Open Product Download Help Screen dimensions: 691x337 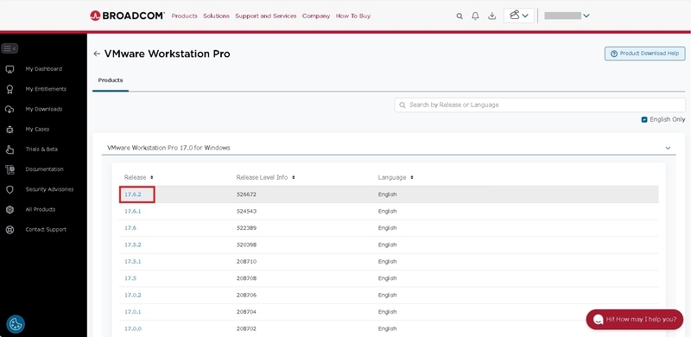pos(644,54)
